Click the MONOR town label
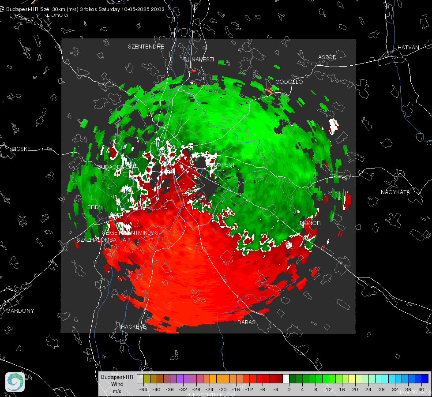This screenshot has width=432, height=397. (310, 223)
